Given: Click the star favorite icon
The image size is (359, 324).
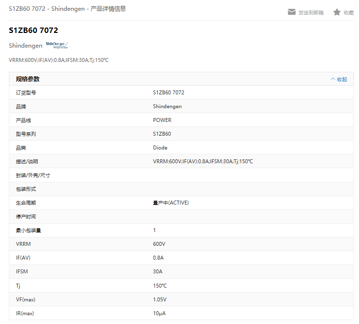Looking at the screenshot, I should pos(337,12).
